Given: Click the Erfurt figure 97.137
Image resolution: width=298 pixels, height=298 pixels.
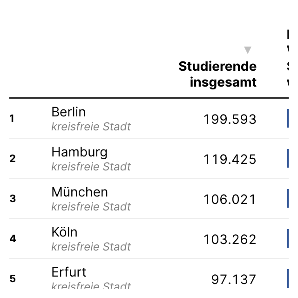Looking at the screenshot, I should 234,279.
